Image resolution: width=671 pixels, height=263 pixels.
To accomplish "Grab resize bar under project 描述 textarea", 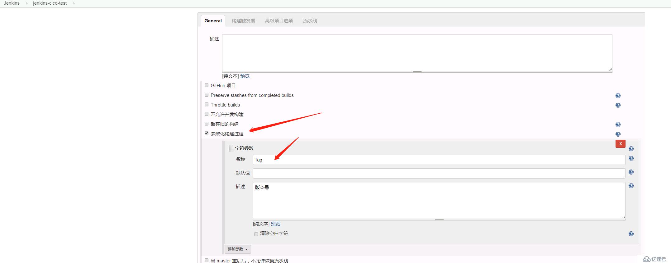I will point(417,72).
